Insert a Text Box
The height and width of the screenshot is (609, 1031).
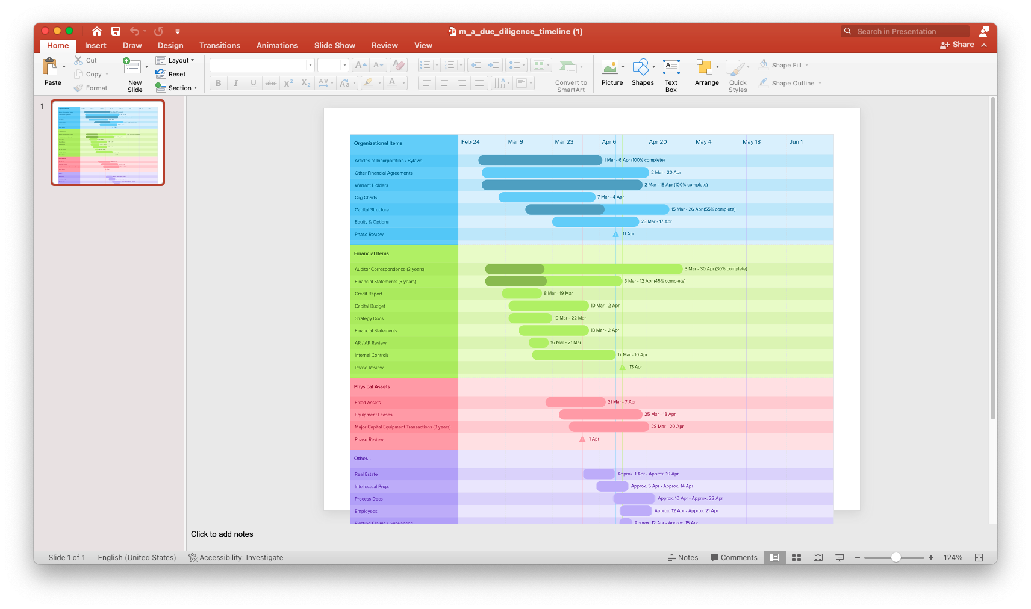click(671, 76)
